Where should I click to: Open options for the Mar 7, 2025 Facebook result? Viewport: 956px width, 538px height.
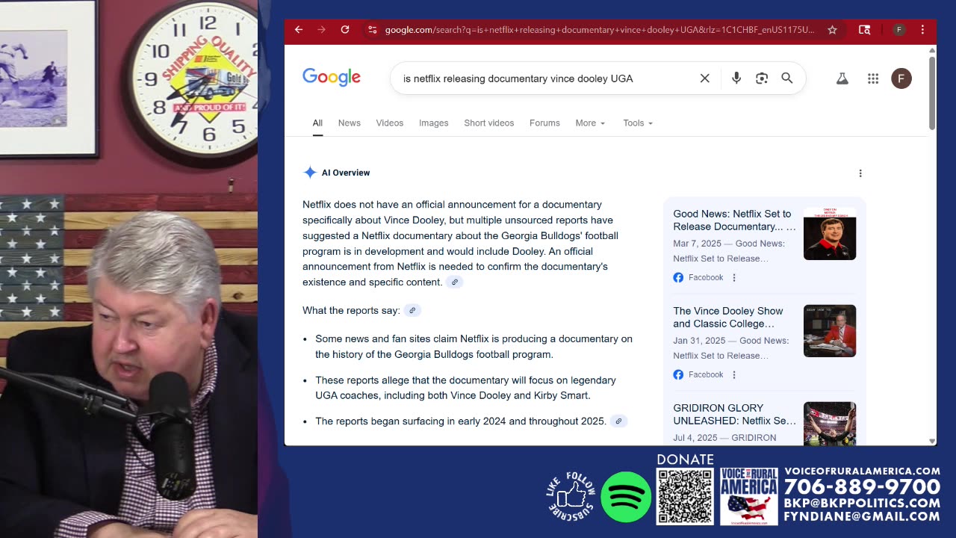[x=734, y=277]
